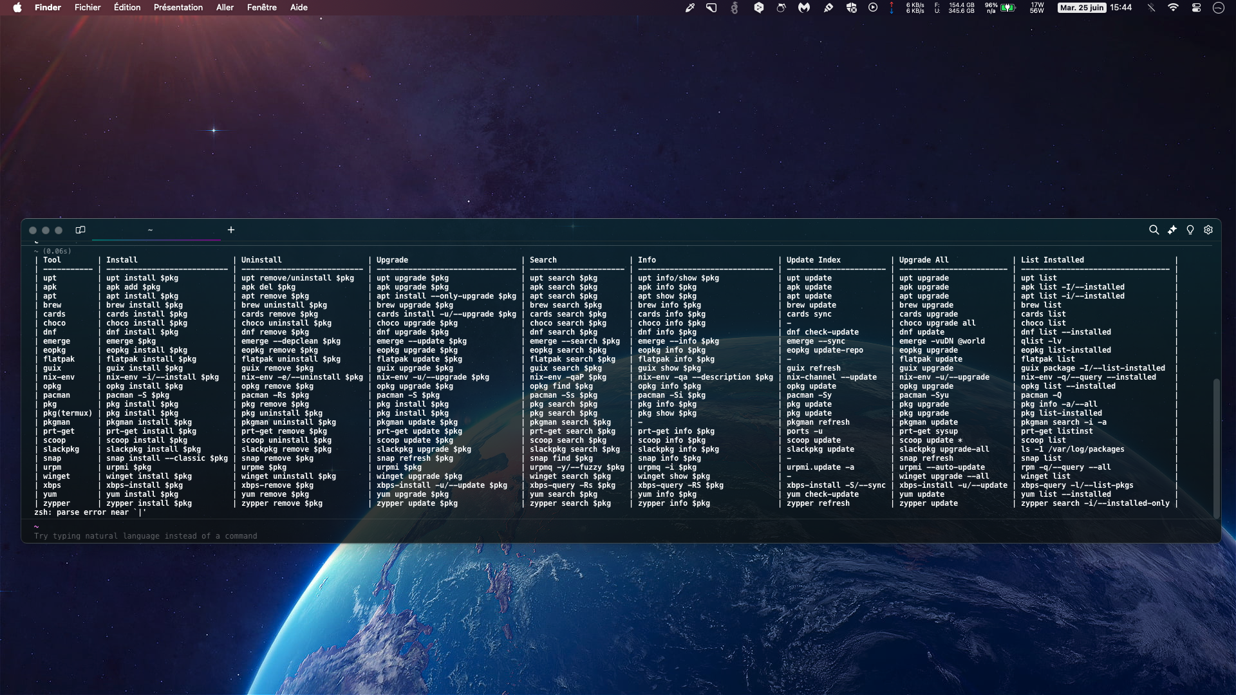
Task: Open the Aide menu
Action: [299, 8]
